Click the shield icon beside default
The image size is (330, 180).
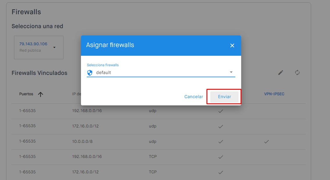pos(90,73)
